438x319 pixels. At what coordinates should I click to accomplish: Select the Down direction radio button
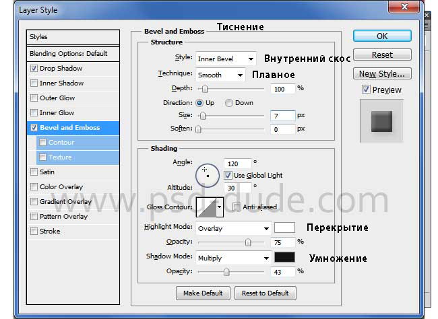click(x=229, y=103)
